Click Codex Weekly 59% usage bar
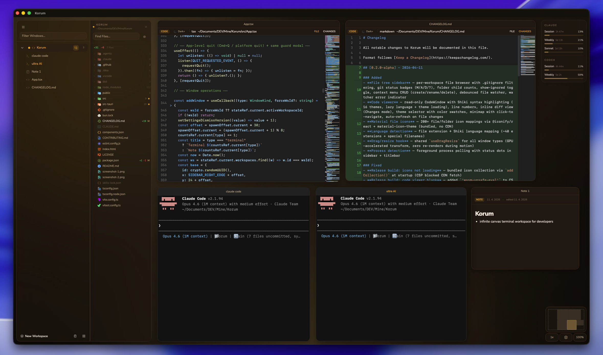This screenshot has height=355, width=603. coord(564,78)
